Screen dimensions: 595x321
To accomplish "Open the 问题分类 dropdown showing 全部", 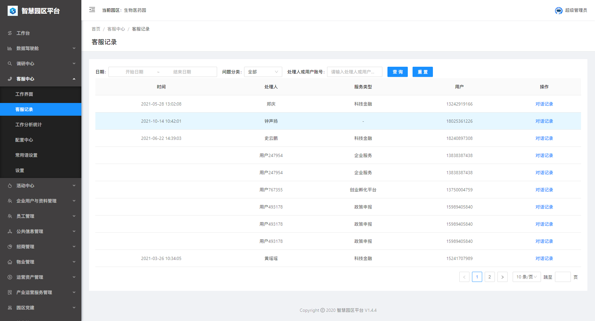I will 263,72.
